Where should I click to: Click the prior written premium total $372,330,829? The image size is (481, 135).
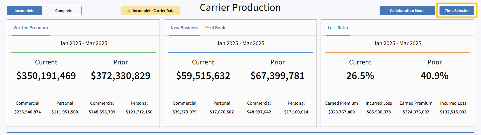[x=121, y=76]
